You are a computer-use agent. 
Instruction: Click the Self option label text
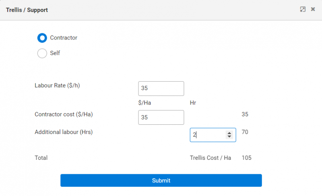coord(55,53)
